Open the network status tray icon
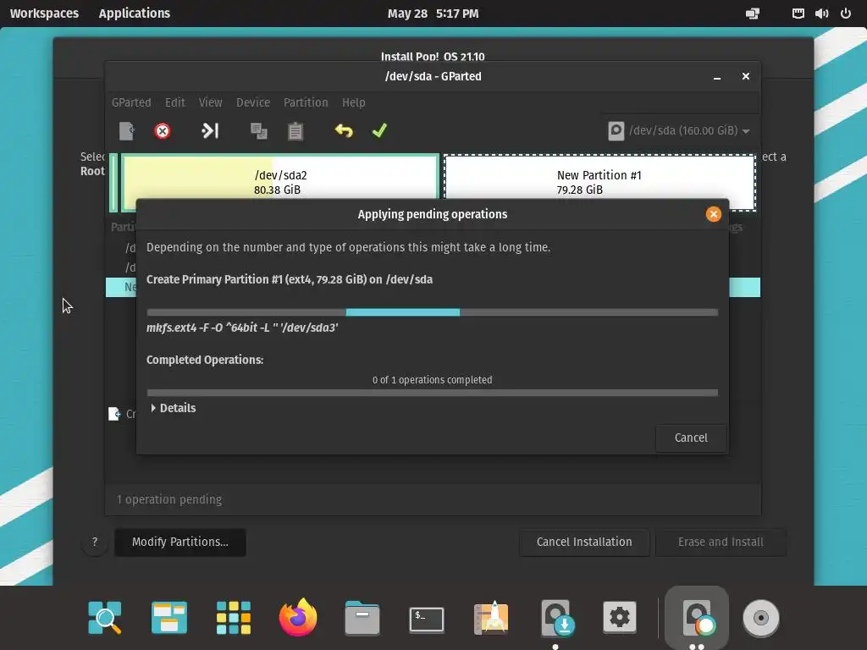Image resolution: width=867 pixels, height=650 pixels. coord(753,14)
